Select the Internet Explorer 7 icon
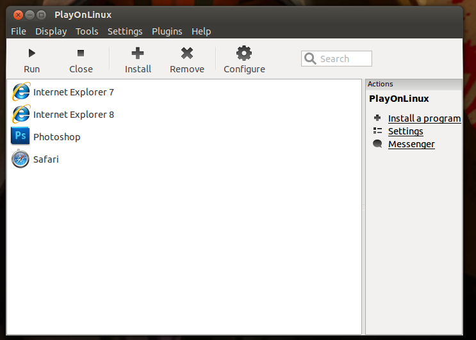This screenshot has width=476, height=340. (21, 92)
